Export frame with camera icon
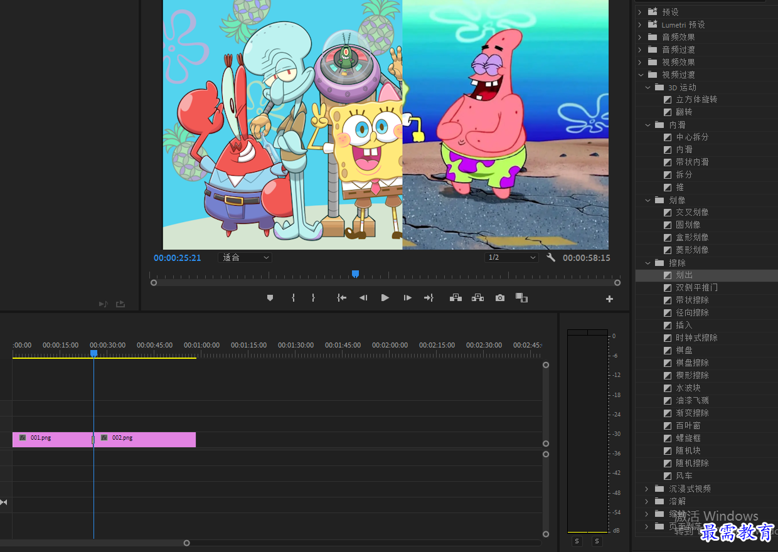Image resolution: width=778 pixels, height=552 pixels. click(499, 298)
